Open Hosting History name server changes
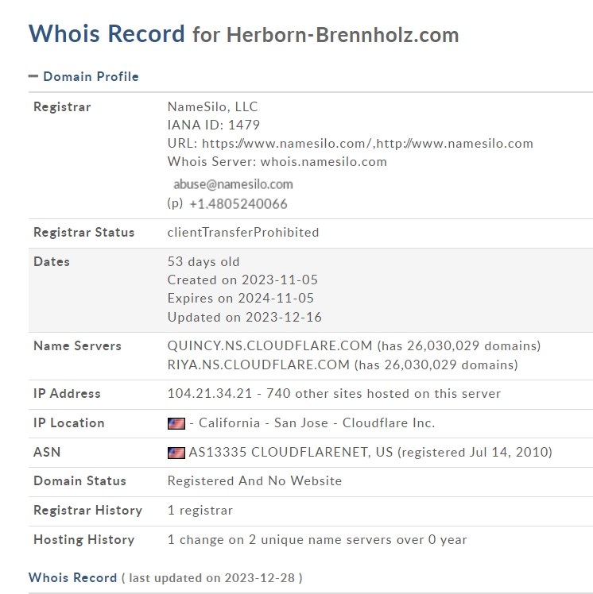Viewport: 593px width, 594px height. tap(317, 539)
